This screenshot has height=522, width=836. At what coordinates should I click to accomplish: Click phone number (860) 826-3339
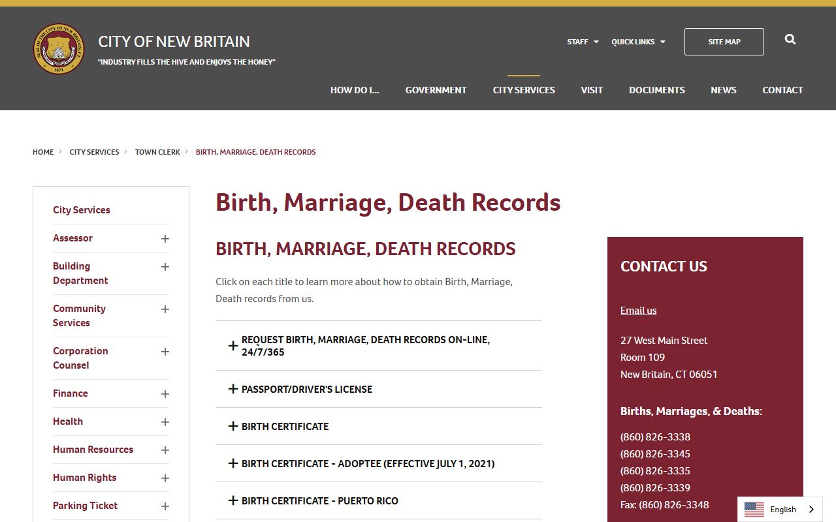pyautogui.click(x=655, y=488)
